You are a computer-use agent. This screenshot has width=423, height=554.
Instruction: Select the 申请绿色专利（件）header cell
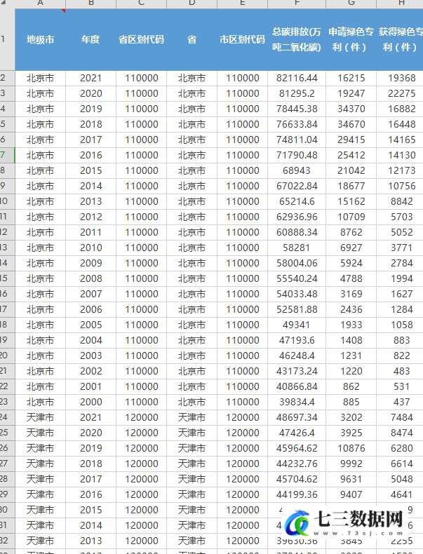(x=351, y=39)
